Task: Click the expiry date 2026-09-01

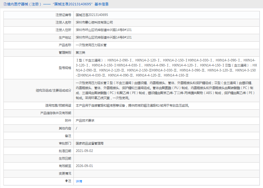Action: point(84,166)
